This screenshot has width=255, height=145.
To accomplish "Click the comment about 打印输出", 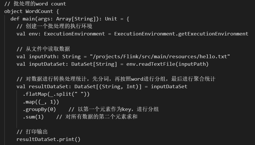I will (32, 132).
